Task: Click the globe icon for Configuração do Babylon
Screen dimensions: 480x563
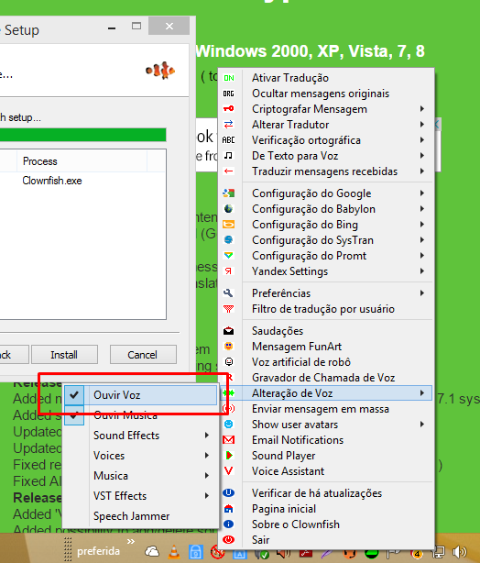Action: [x=229, y=209]
